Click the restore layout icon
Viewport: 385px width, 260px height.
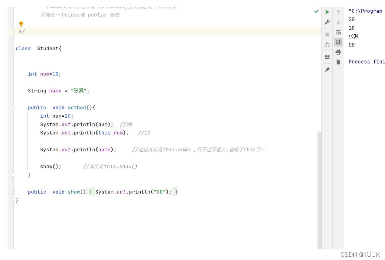coord(327,57)
